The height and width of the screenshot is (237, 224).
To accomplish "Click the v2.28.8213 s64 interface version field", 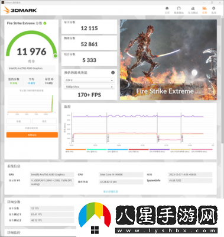I will tap(121, 182).
